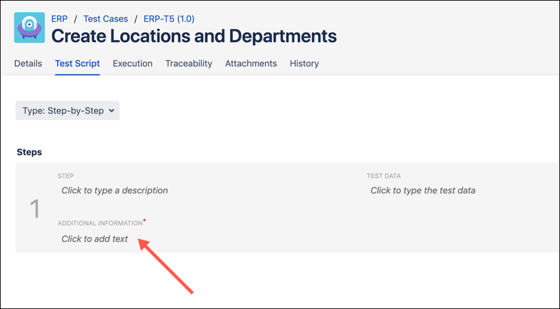Click the ADDITIONAL INFORMATION label
Viewport: 560px width, 309px height.
coord(100,223)
